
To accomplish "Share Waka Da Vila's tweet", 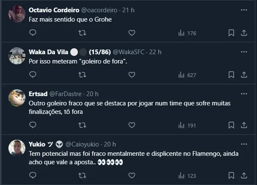I will click(x=244, y=75).
